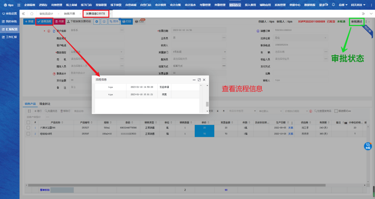This screenshot has width=375, height=199.
Task: Click the hamburger menu icon beside tips
Action: pos(19,5)
